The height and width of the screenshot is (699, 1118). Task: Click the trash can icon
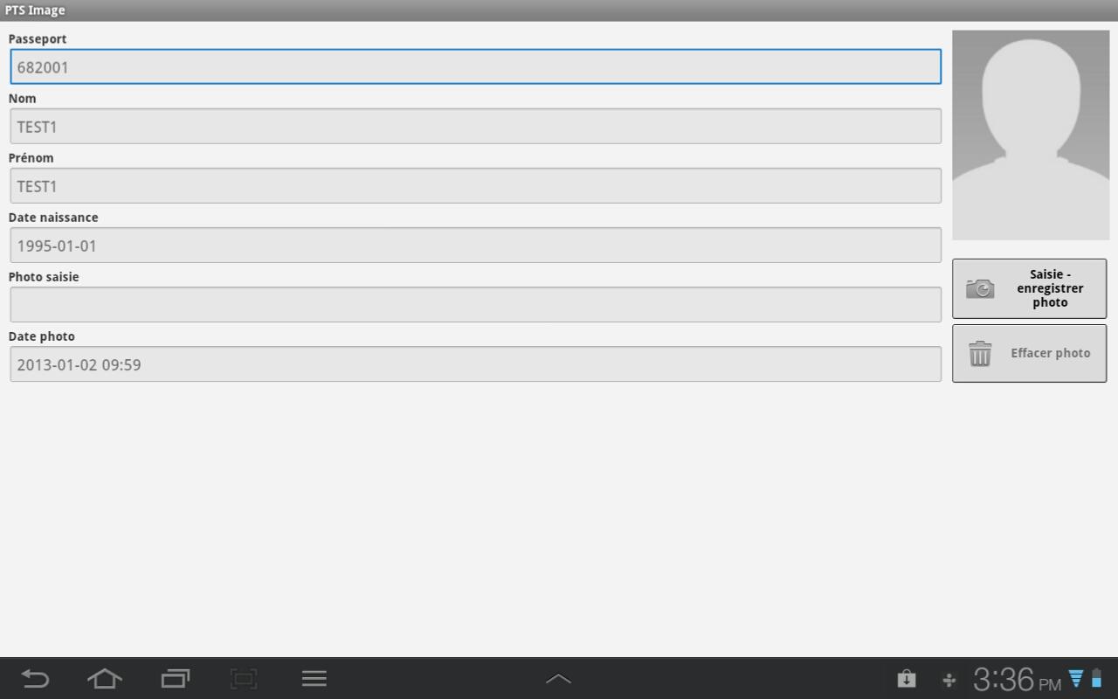[980, 354]
